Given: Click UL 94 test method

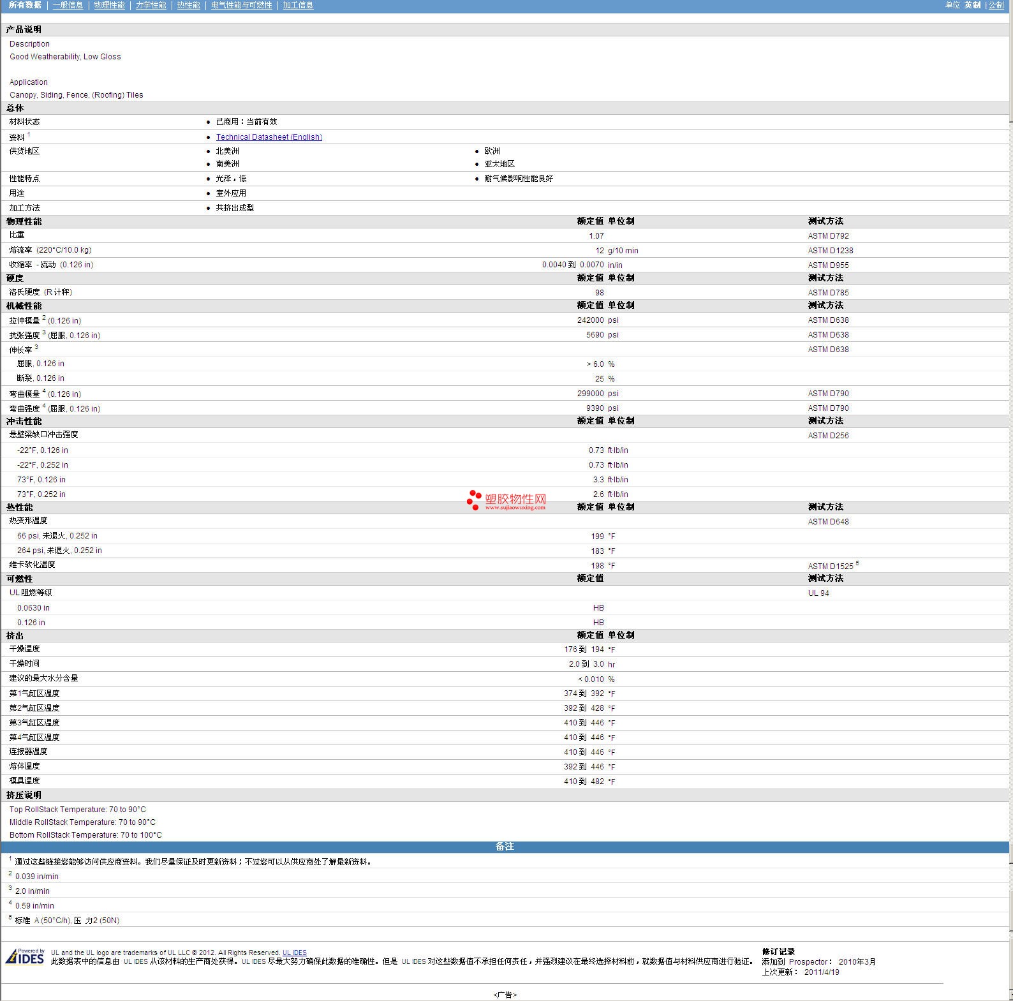Looking at the screenshot, I should click(818, 593).
